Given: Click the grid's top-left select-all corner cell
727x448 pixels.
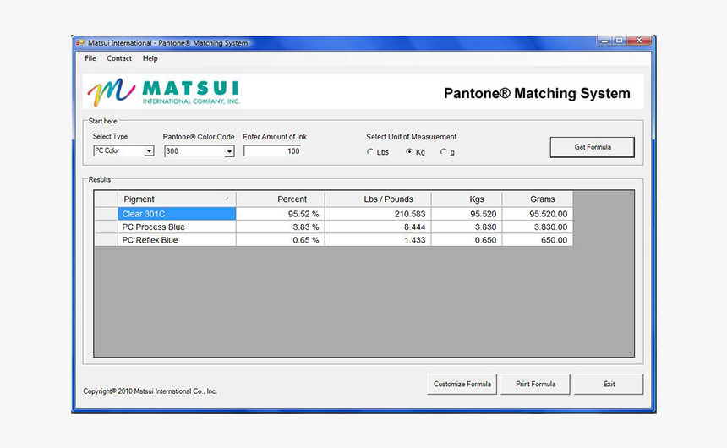Looking at the screenshot, I should [x=106, y=199].
